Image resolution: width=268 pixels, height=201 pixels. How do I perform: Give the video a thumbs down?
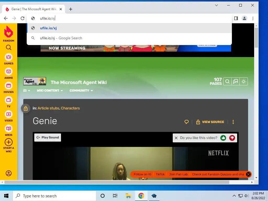(x=232, y=138)
